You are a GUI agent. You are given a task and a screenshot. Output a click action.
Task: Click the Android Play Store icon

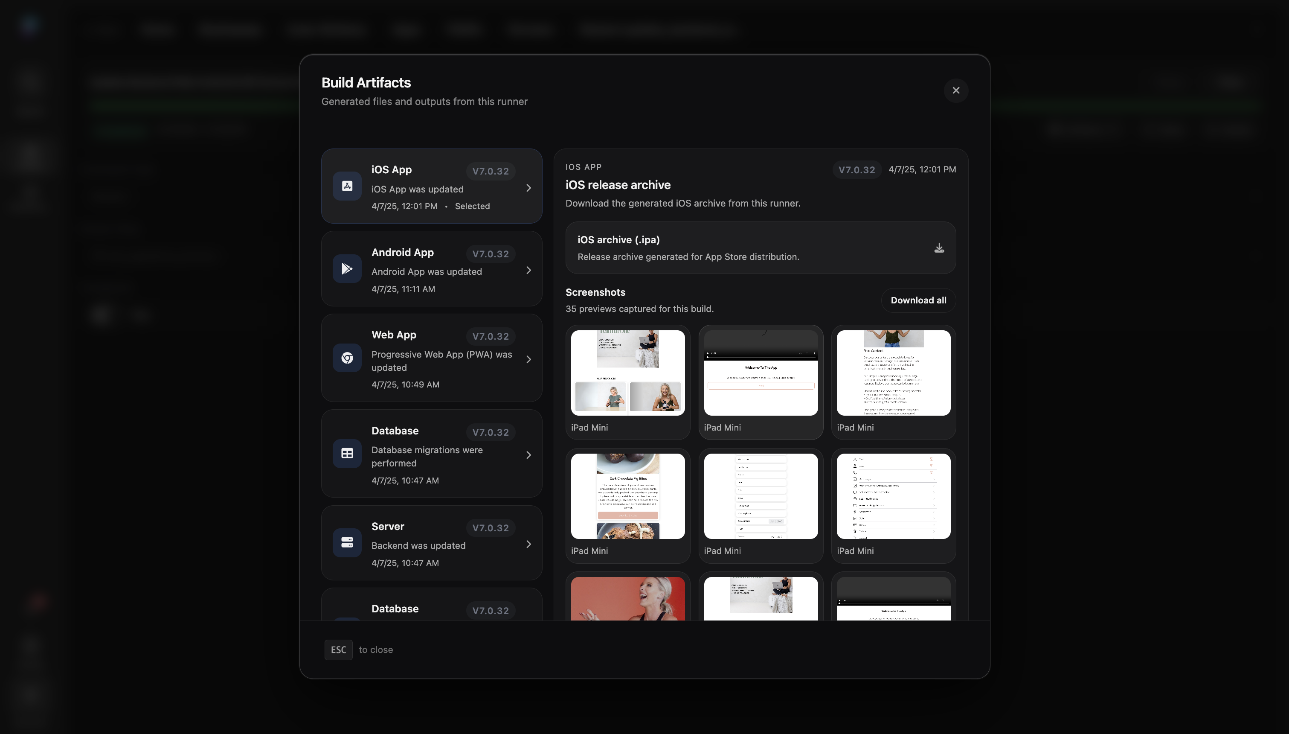coord(347,269)
